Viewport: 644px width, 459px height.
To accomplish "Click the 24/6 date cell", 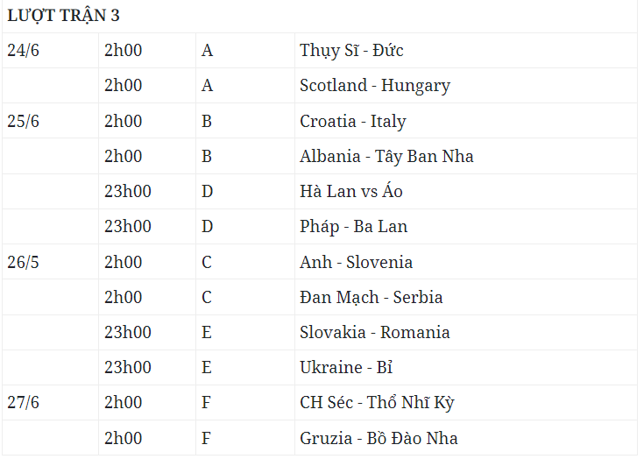I will pyautogui.click(x=24, y=51).
